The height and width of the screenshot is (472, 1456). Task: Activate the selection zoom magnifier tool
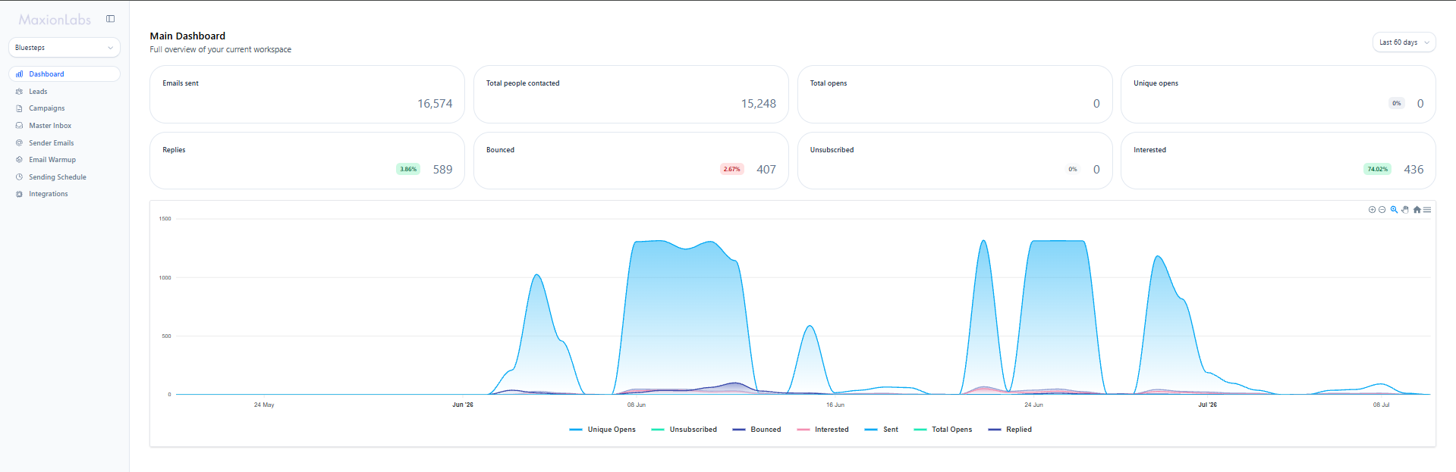coord(1394,210)
